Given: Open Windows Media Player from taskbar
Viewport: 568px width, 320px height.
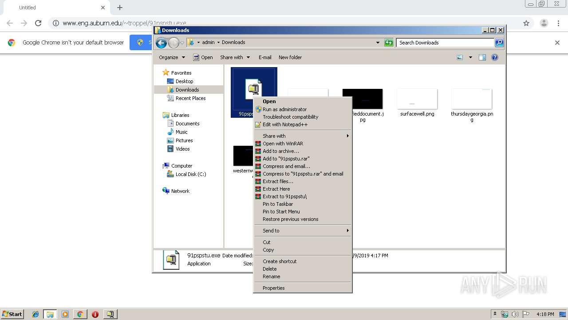Looking at the screenshot, I should click(65, 314).
